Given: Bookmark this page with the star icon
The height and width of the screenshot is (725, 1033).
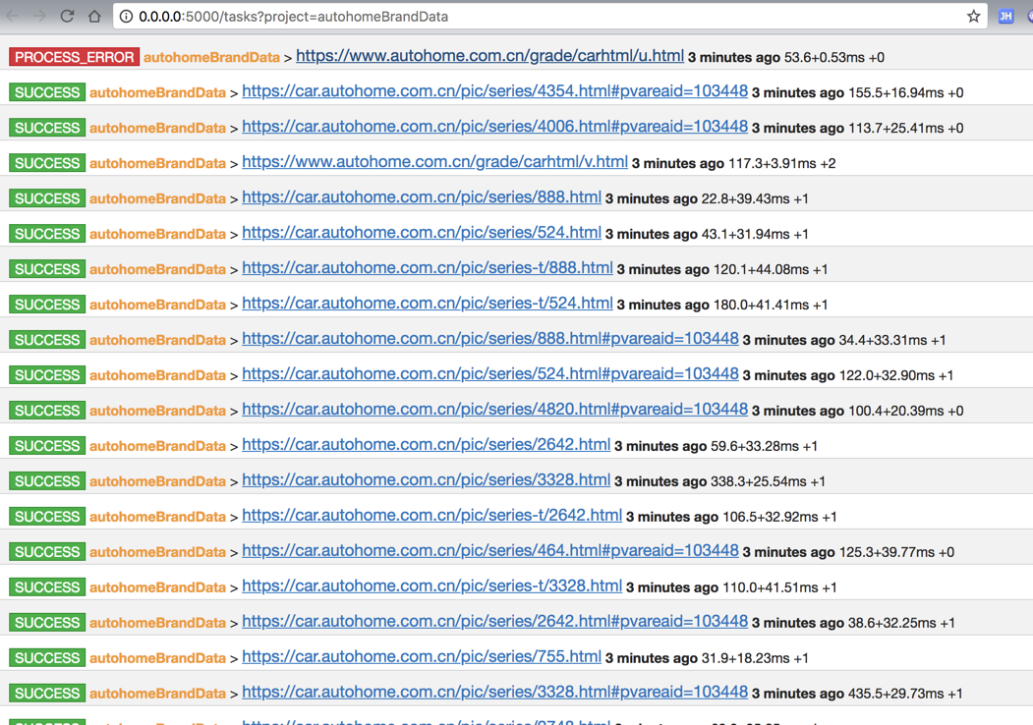Looking at the screenshot, I should pos(973,17).
